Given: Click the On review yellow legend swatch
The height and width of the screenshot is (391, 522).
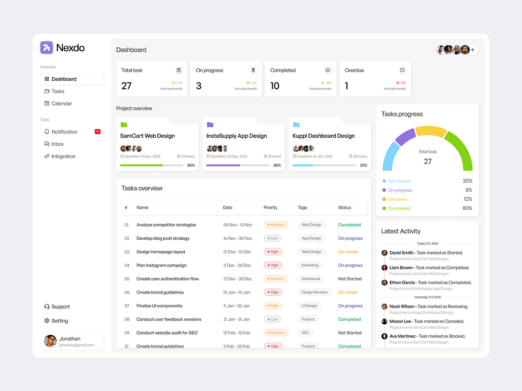Looking at the screenshot, I should (x=384, y=199).
